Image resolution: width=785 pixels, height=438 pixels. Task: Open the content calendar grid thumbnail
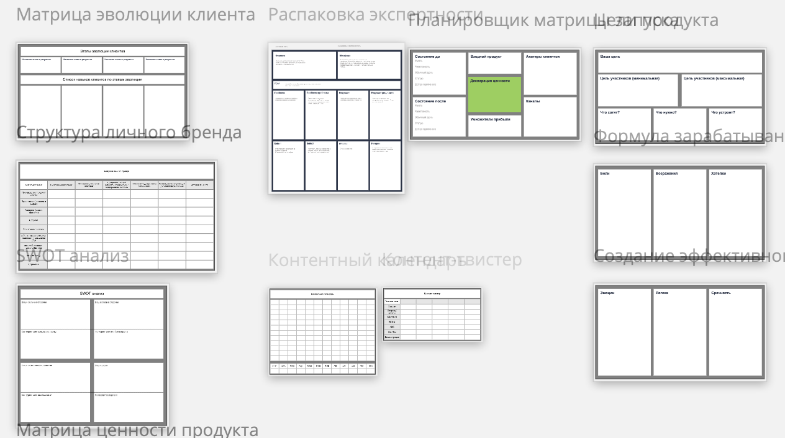coord(323,331)
